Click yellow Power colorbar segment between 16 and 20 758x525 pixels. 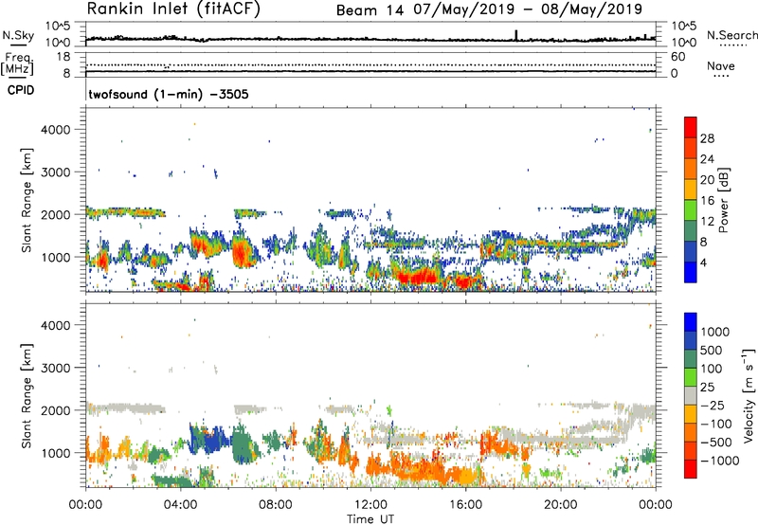point(691,190)
